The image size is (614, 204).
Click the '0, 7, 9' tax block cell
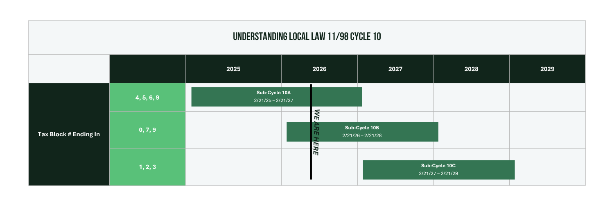(147, 130)
